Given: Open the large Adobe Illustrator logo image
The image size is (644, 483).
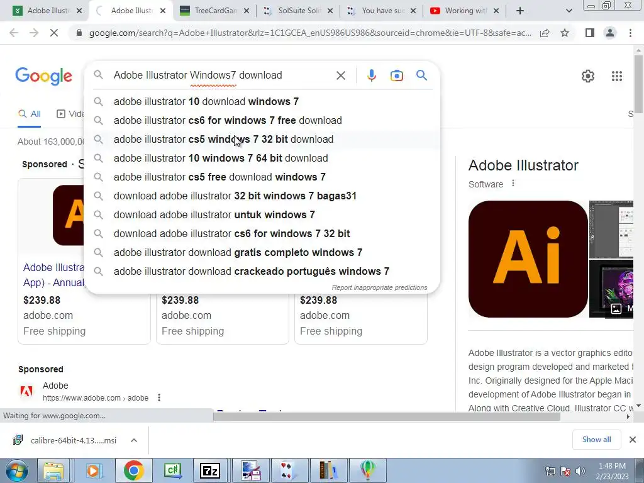Looking at the screenshot, I should [528, 258].
